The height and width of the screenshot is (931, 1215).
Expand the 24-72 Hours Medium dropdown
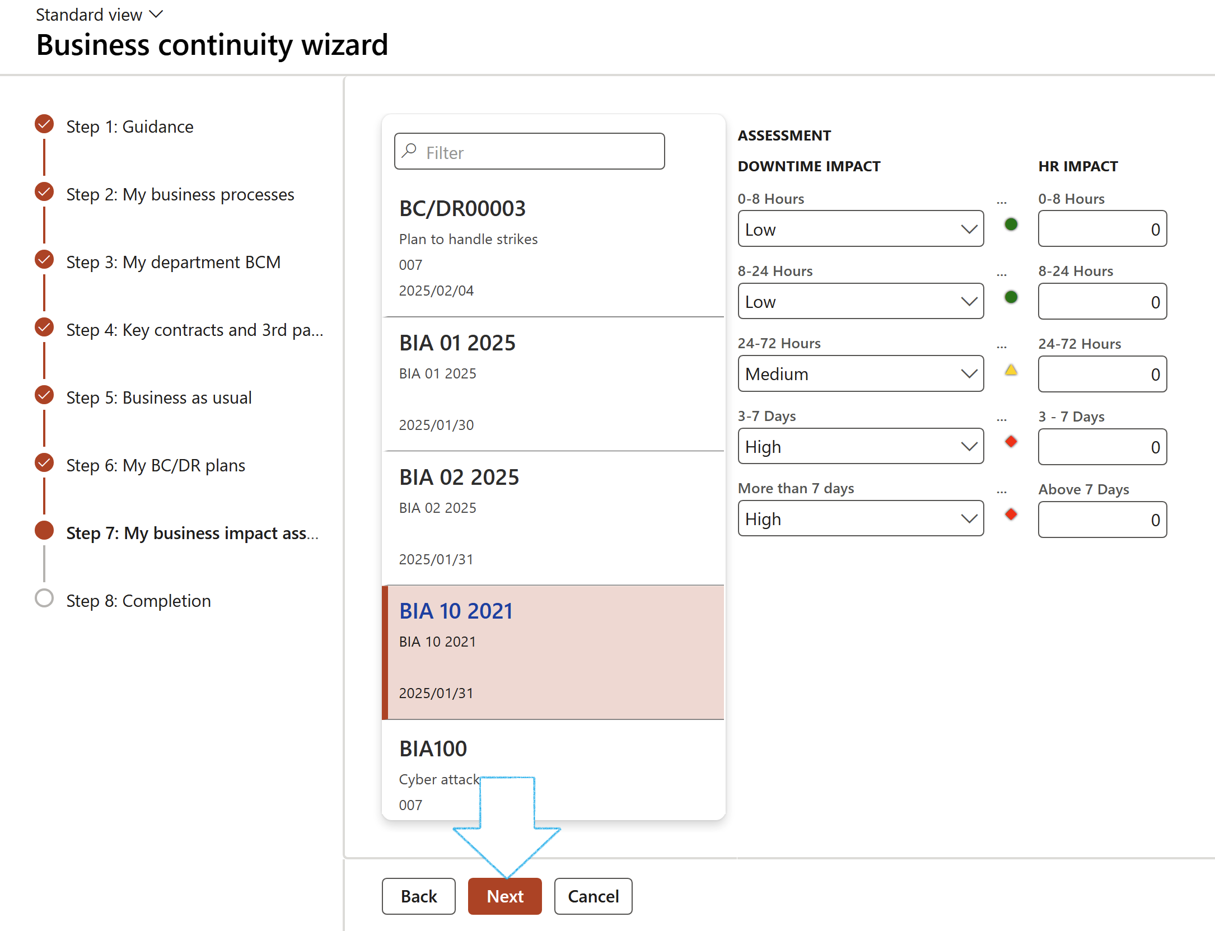click(x=860, y=374)
